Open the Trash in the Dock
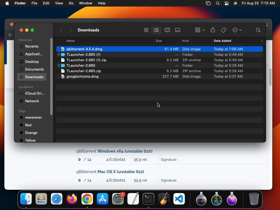The height and width of the screenshot is (210, 280). click(x=254, y=199)
